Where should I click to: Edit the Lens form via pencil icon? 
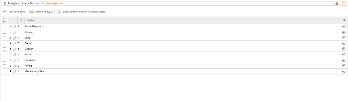(x=15, y=38)
